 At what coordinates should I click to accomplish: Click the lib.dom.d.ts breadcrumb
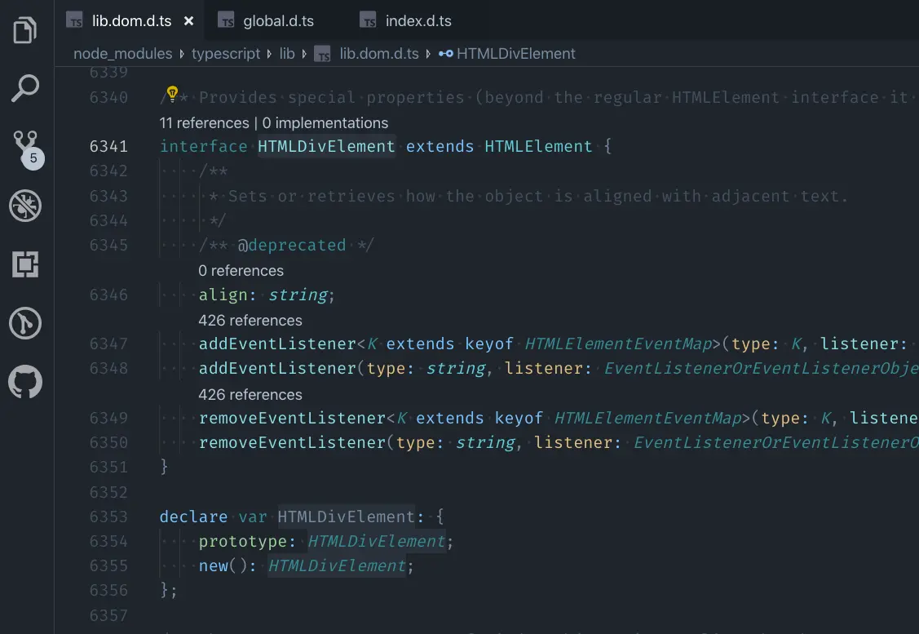(x=379, y=53)
